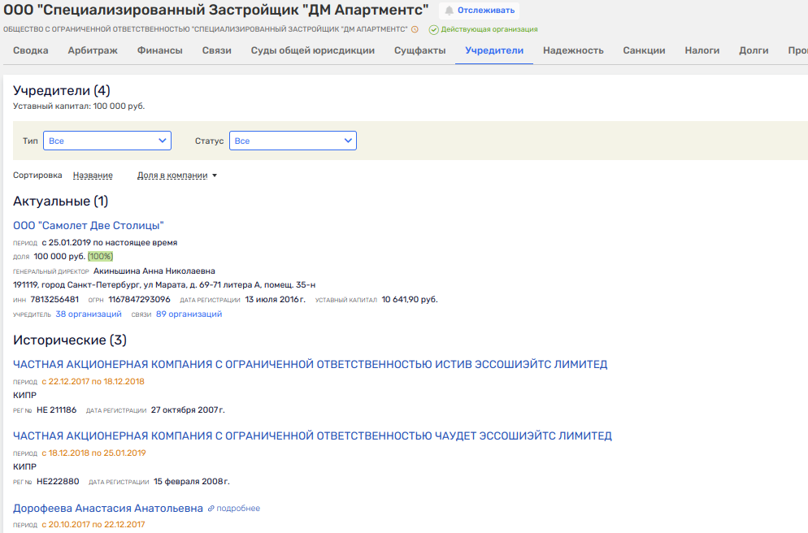Click the registration date 15 февраля 2008 г.
808x533 pixels.
click(x=192, y=482)
